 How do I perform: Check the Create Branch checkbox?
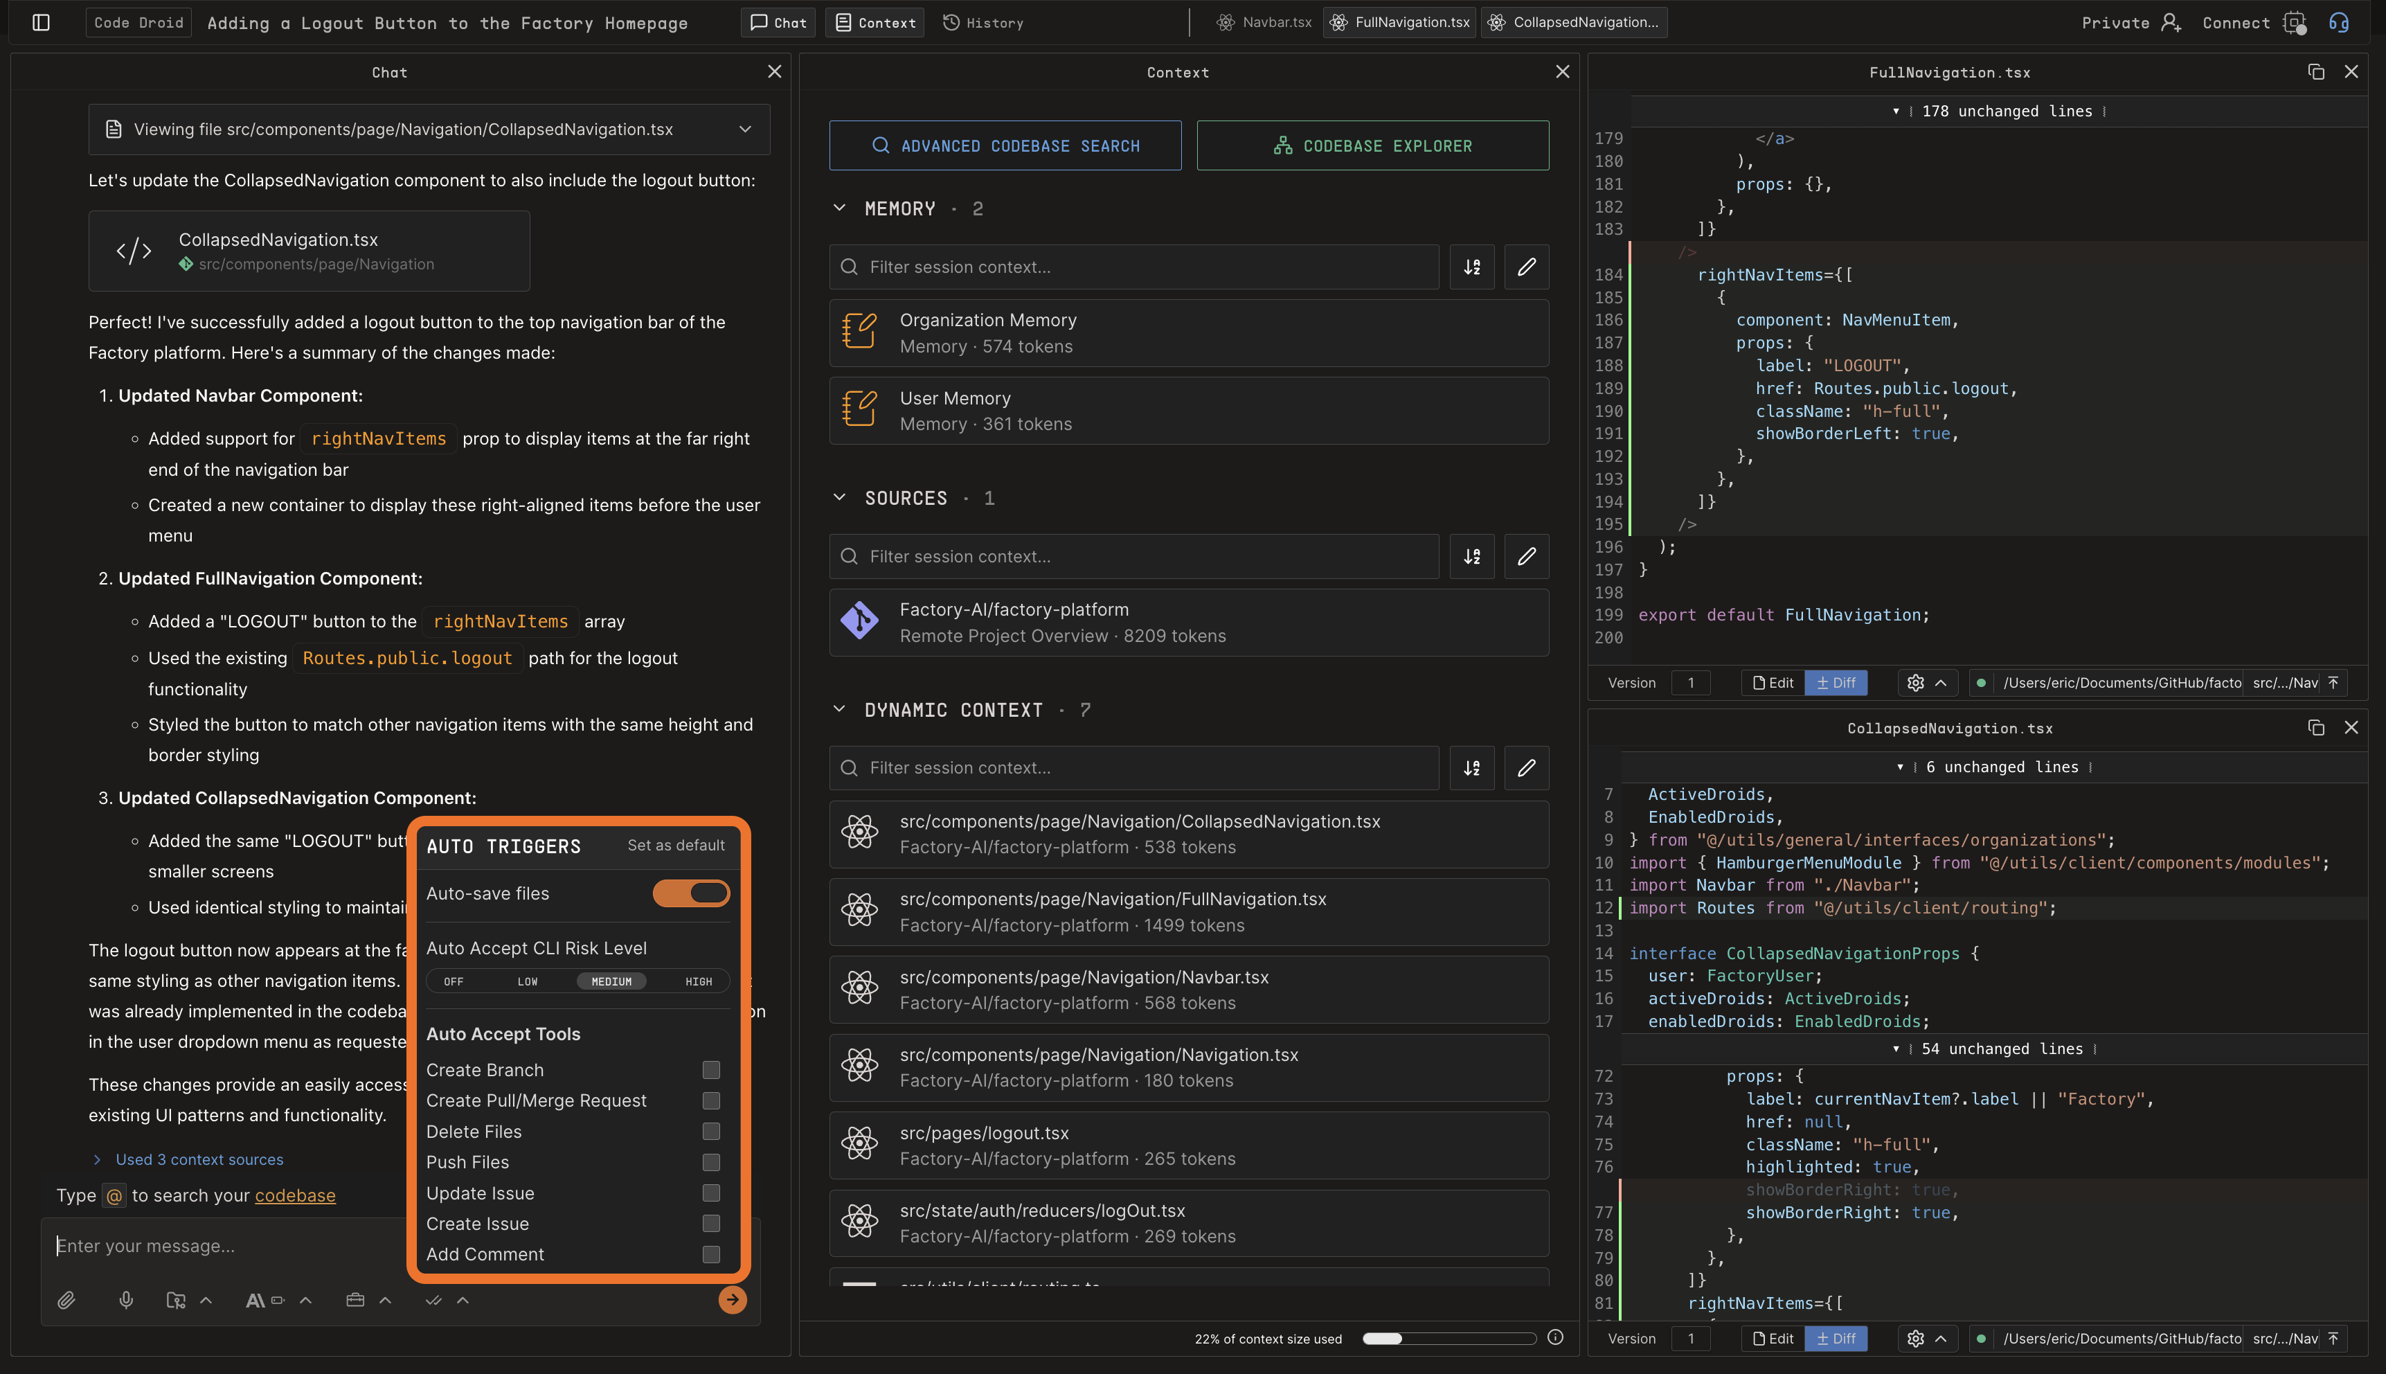[x=711, y=1070]
